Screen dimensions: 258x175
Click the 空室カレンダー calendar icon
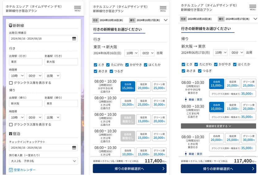[11, 170]
